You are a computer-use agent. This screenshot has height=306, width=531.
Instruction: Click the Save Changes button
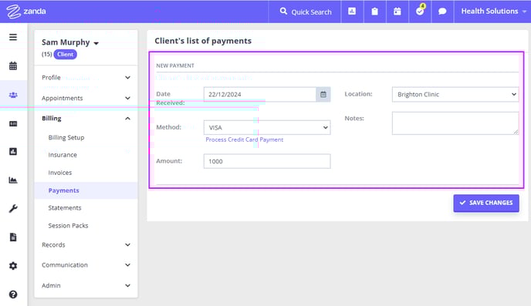click(x=486, y=203)
